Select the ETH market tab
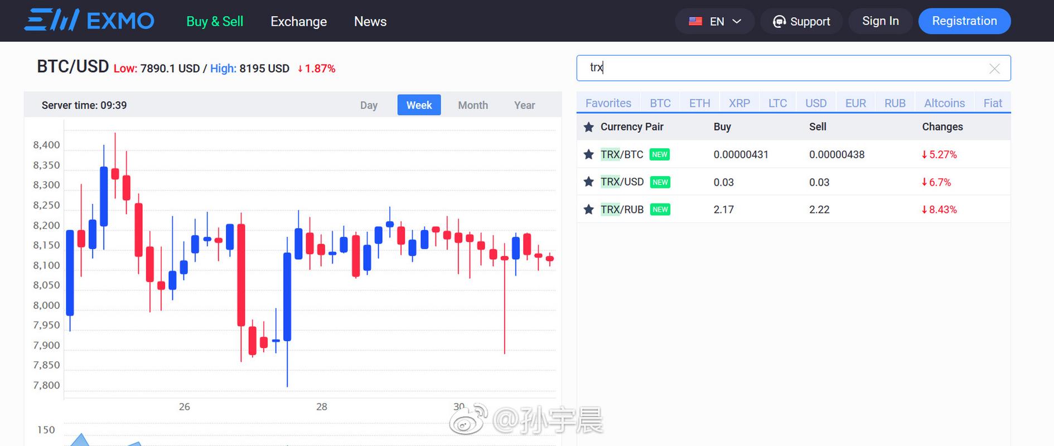Image resolution: width=1054 pixels, height=446 pixels. tap(700, 103)
